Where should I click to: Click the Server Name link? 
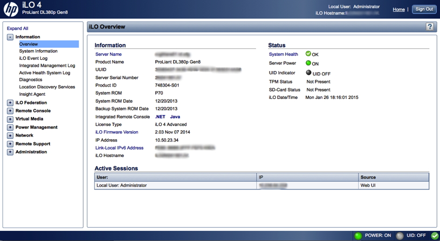(108, 54)
